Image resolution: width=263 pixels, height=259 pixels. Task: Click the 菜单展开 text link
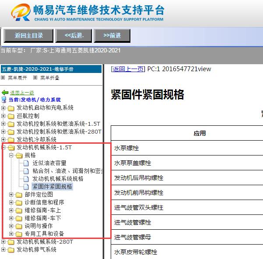tap(18, 78)
